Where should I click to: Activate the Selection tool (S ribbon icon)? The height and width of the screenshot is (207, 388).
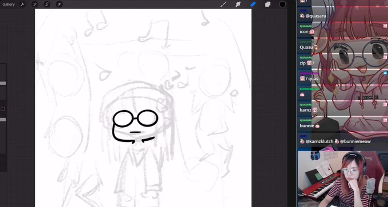[47, 4]
